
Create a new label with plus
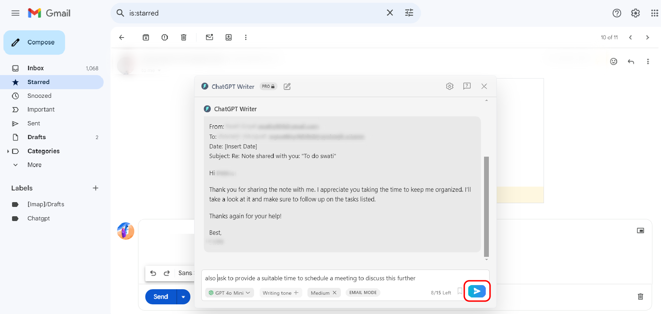pos(95,188)
